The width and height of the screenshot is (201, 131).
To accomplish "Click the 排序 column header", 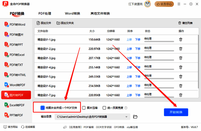I will [130, 31].
